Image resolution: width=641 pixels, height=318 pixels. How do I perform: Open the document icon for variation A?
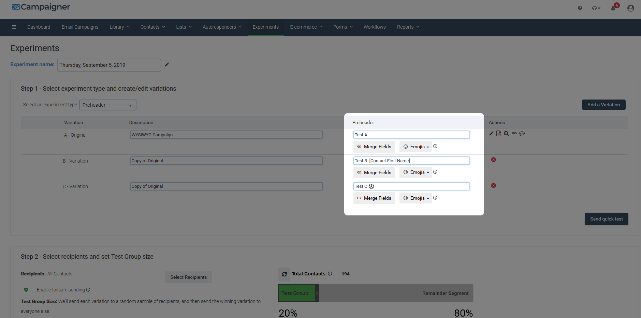click(499, 134)
